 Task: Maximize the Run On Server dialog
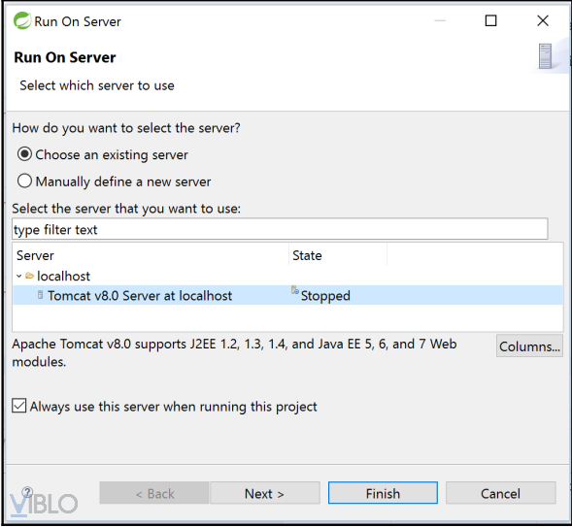pyautogui.click(x=490, y=20)
